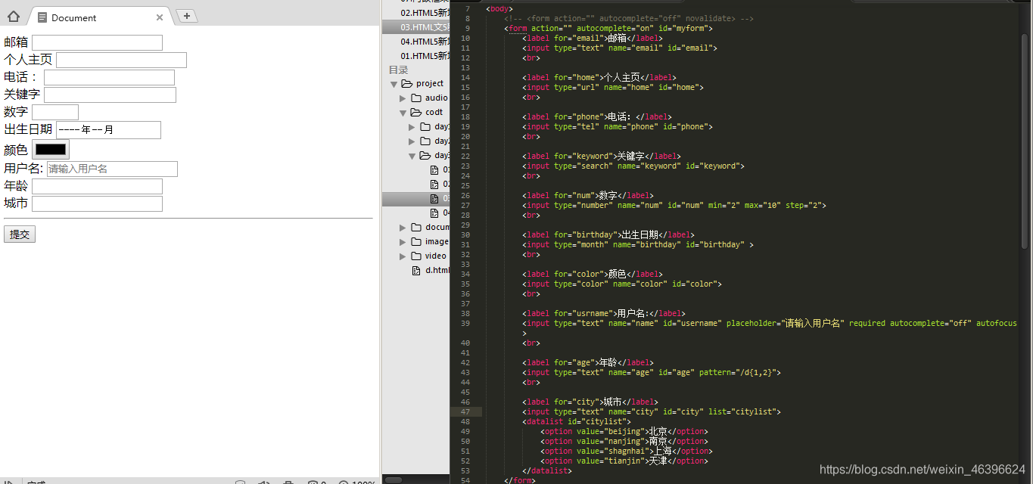Click the day3 open-folder icon
Image resolution: width=1033 pixels, height=484 pixels.
click(x=425, y=155)
